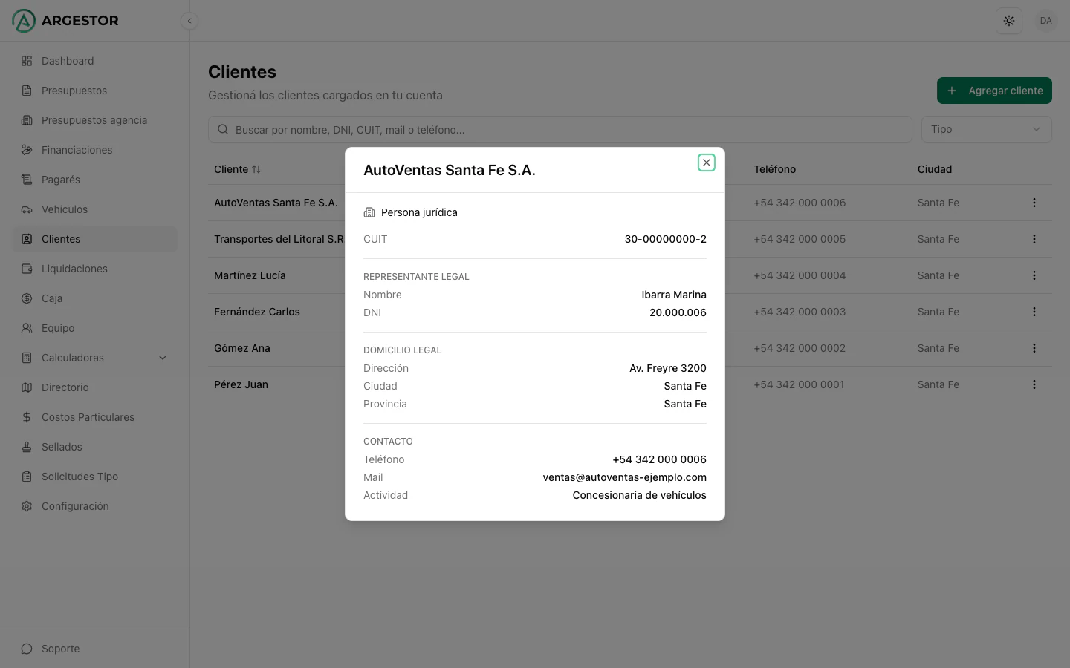Navigate to Financiaciones
This screenshot has height=668, width=1070.
pos(95,150)
